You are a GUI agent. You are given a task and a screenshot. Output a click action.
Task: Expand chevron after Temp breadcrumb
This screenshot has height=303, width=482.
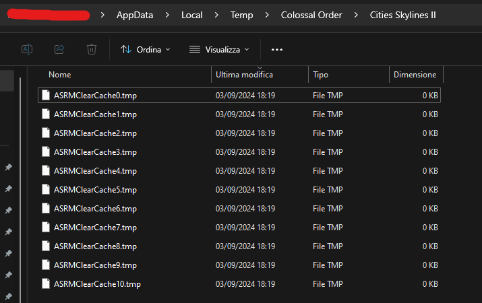tap(267, 15)
